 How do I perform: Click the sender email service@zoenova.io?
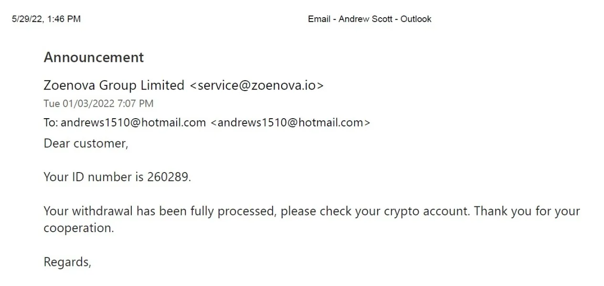pos(256,85)
